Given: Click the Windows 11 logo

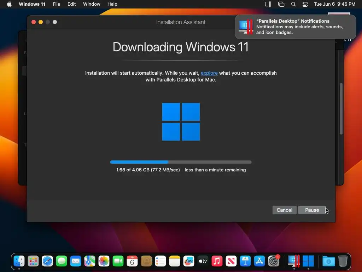Looking at the screenshot, I should [181, 122].
